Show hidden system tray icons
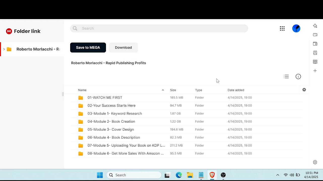 pos(278,175)
